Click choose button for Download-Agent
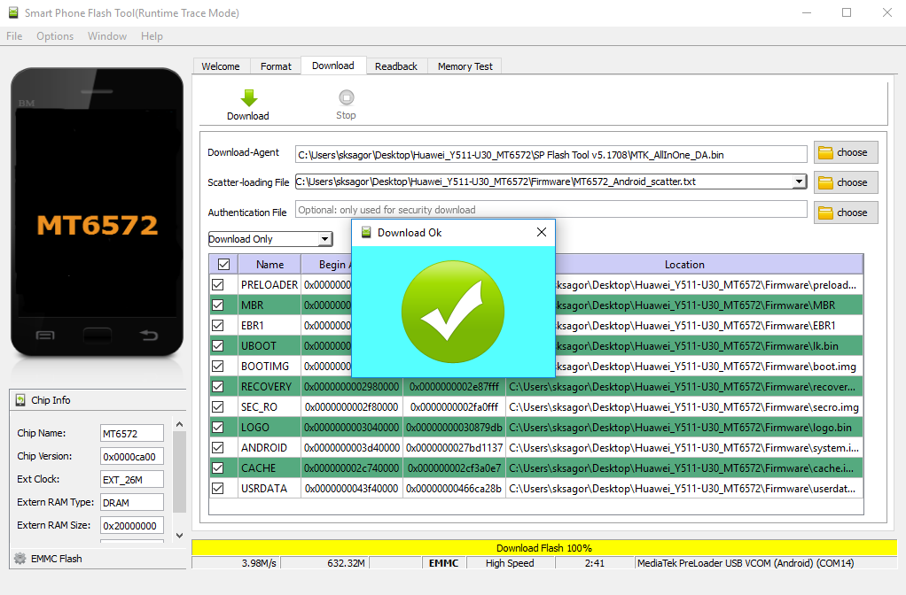 click(x=846, y=152)
